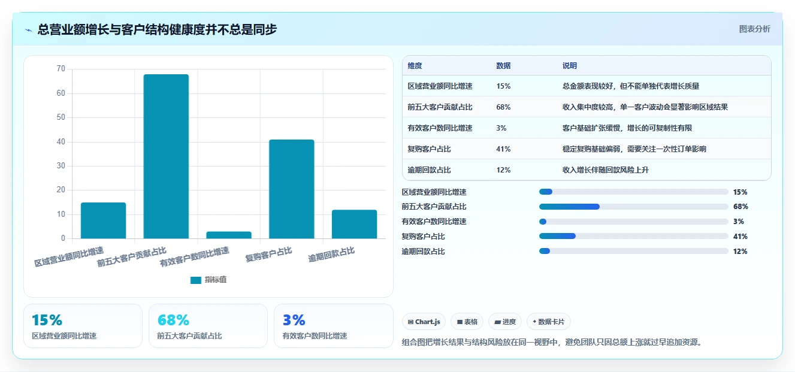Click the 68% progress bar for 前五大客户贡献占比
The image size is (795, 372).
tap(634, 207)
